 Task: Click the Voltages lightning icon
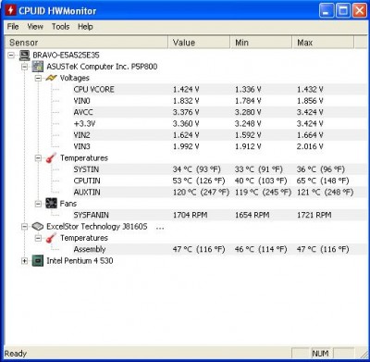[51, 78]
